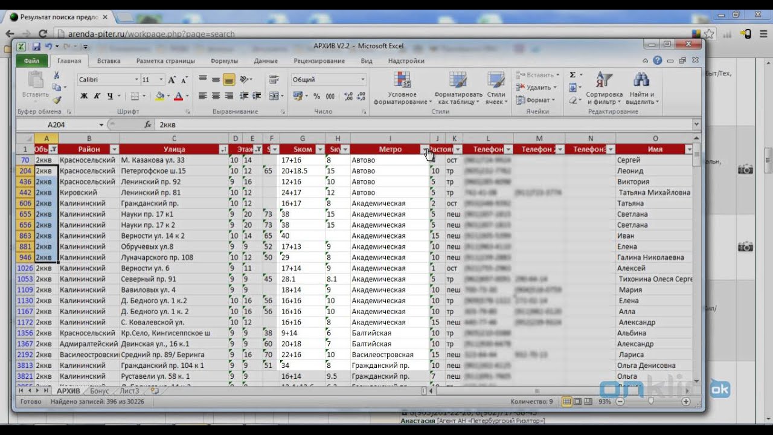Open the Общий number format dropdown
This screenshot has height=435, width=773.
363,80
